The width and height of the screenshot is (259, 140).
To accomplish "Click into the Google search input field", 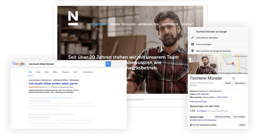I will pos(66,64).
